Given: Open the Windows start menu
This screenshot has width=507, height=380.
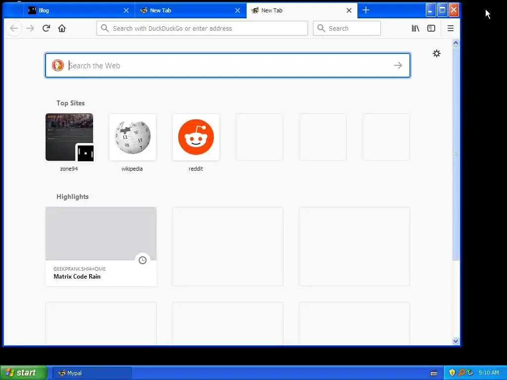Looking at the screenshot, I should point(23,373).
